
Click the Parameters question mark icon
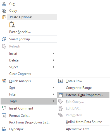pos(61,115)
